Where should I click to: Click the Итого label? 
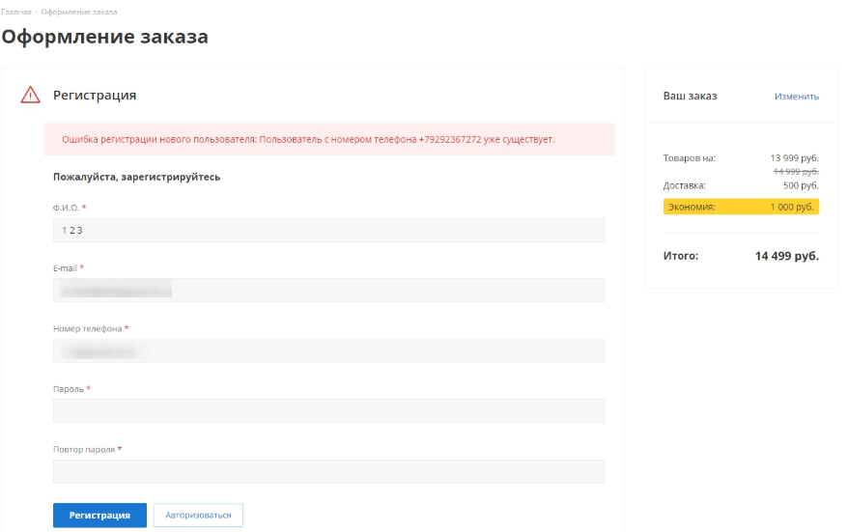coord(681,256)
